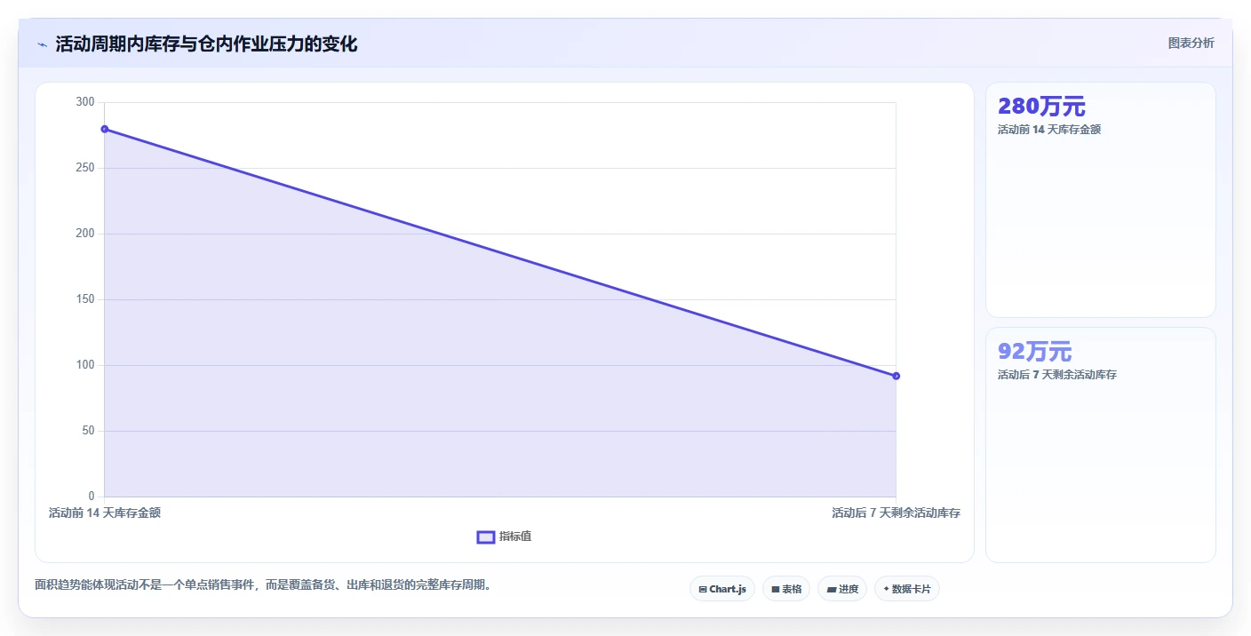Click the title 活动周期内库存与仓内作业压力的变化
Screen dimensions: 1251x636
[206, 44]
